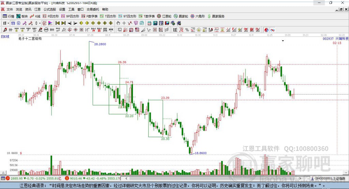Click the last yellow diamond four-arrow icon
The height and width of the screenshot is (189, 349).
(x=111, y=23)
